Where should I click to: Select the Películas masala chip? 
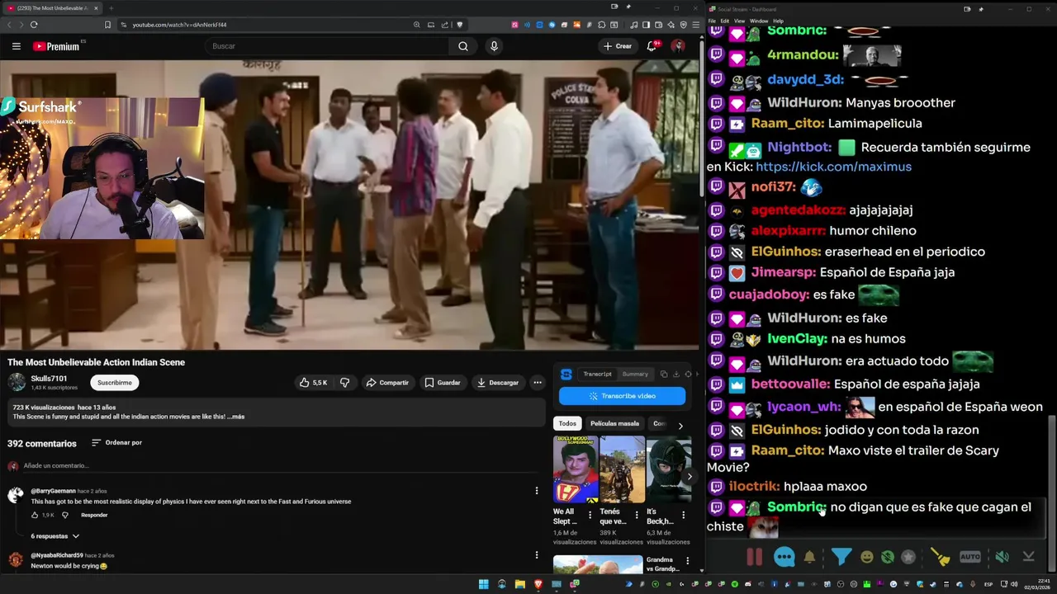pos(614,424)
